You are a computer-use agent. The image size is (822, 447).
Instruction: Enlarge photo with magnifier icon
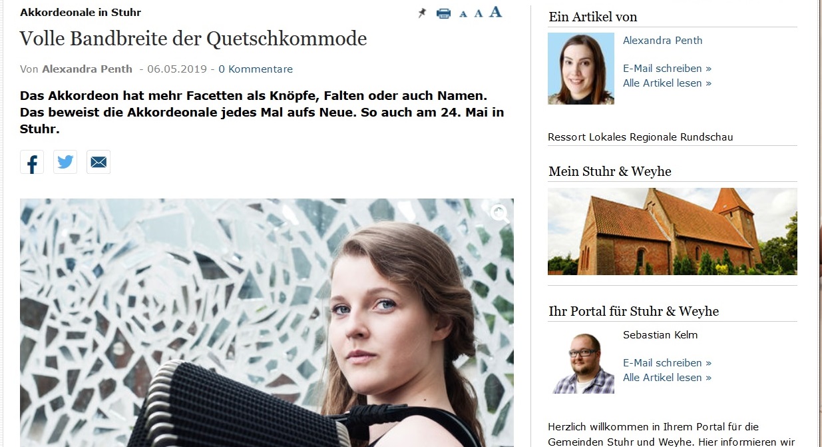(x=499, y=213)
